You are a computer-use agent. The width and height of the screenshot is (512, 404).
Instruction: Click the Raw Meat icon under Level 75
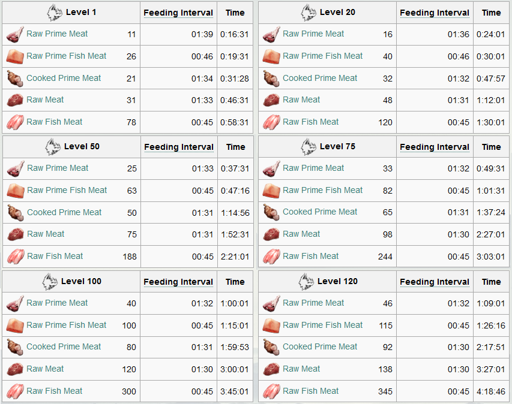point(271,234)
